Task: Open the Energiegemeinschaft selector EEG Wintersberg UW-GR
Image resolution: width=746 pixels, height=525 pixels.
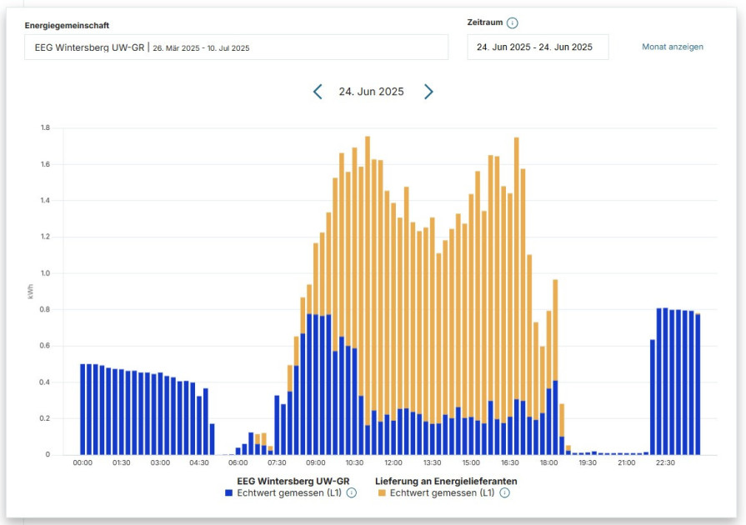Action: click(237, 47)
